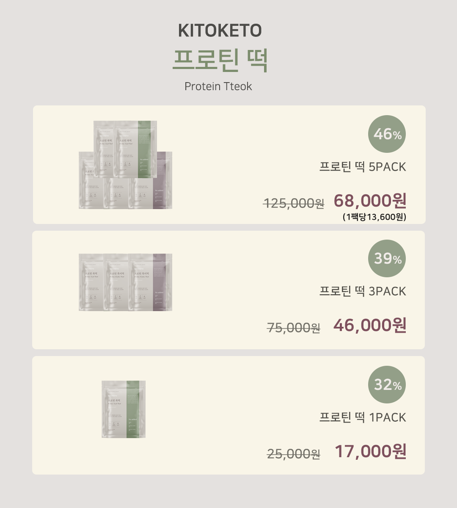The width and height of the screenshot is (457, 508).
Task: Click the KITOKETO brand heading
Action: point(220,30)
